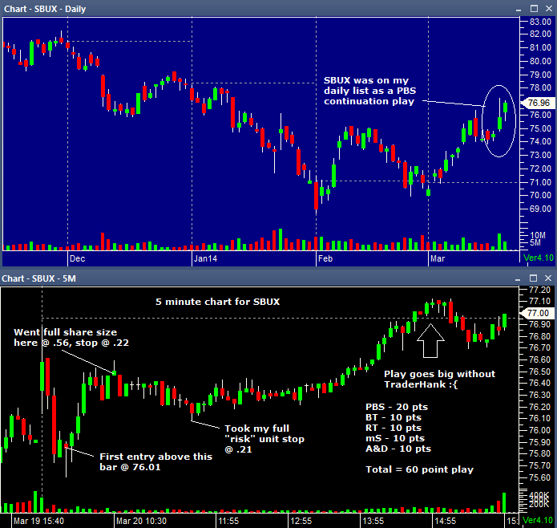Image resolution: width=557 pixels, height=528 pixels.
Task: Click the 75.60 level on 5M price scale
Action: pyautogui.click(x=539, y=477)
